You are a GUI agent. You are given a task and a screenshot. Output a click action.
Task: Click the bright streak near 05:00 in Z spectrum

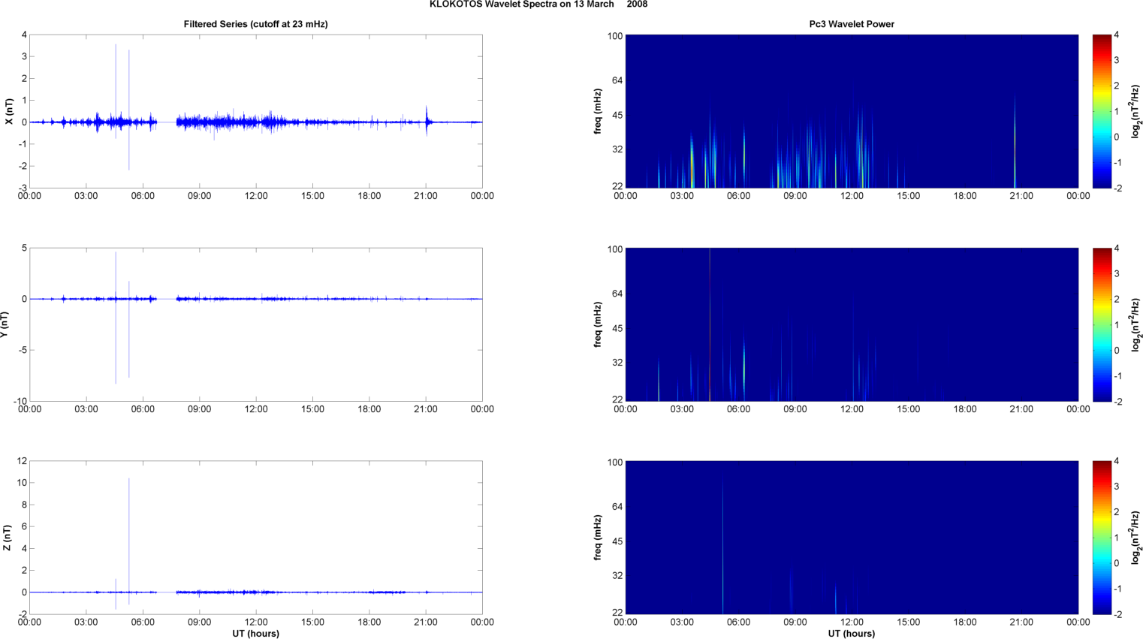click(x=722, y=556)
